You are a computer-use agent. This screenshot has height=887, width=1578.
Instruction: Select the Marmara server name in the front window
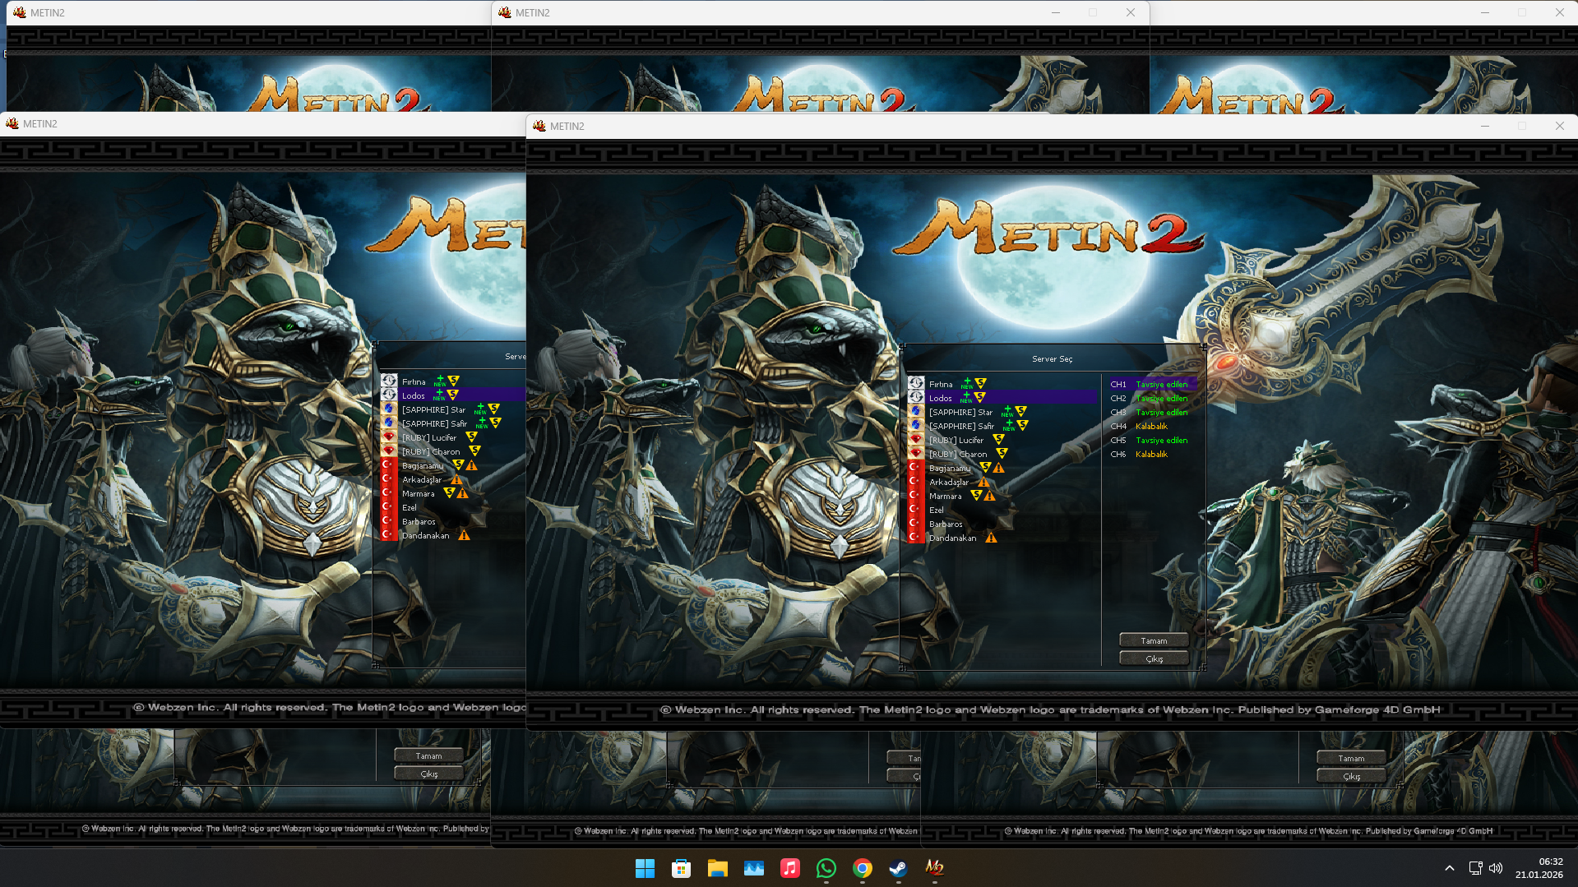[x=945, y=496]
